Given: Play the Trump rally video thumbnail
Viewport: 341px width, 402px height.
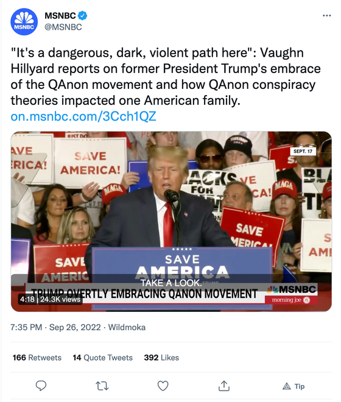Looking at the screenshot, I should (x=171, y=222).
